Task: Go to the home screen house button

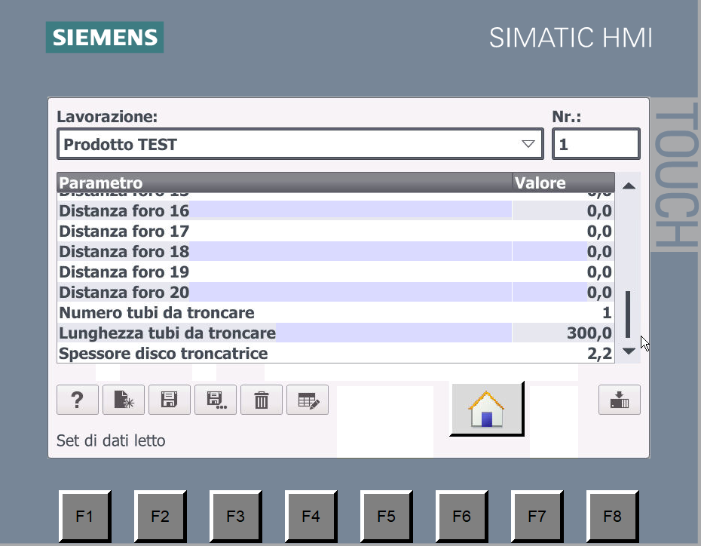Action: point(486,409)
